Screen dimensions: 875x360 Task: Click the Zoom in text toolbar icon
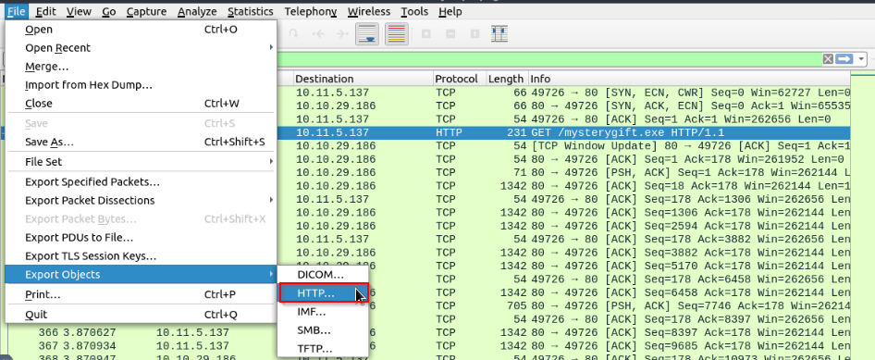(x=426, y=33)
